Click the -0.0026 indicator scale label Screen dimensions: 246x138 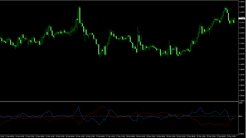click(241, 132)
